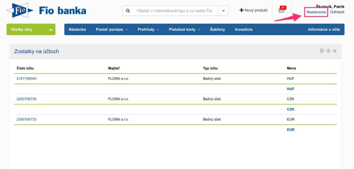
Task: Open account 2300706733
Action: click(x=26, y=119)
